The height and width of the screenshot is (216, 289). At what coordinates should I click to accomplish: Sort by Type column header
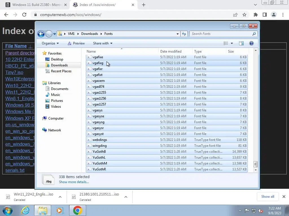(x=209, y=51)
